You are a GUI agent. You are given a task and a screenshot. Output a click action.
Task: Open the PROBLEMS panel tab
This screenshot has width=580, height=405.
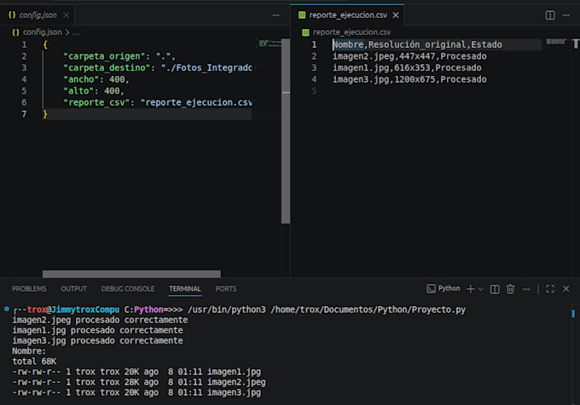tap(29, 289)
